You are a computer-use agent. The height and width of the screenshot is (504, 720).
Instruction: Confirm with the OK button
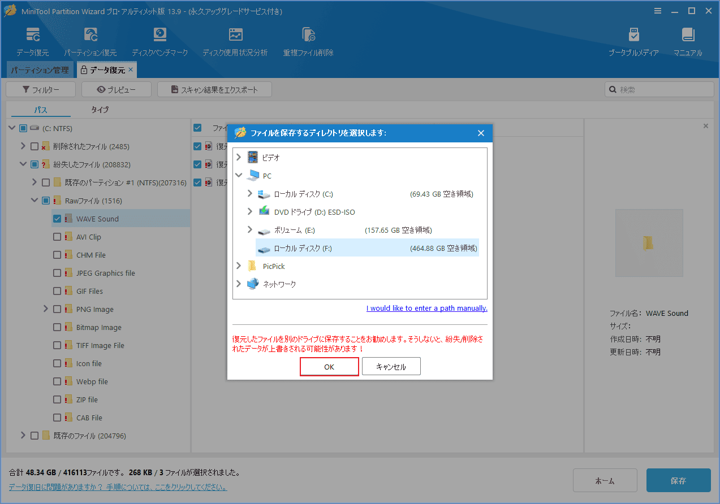[x=329, y=367]
